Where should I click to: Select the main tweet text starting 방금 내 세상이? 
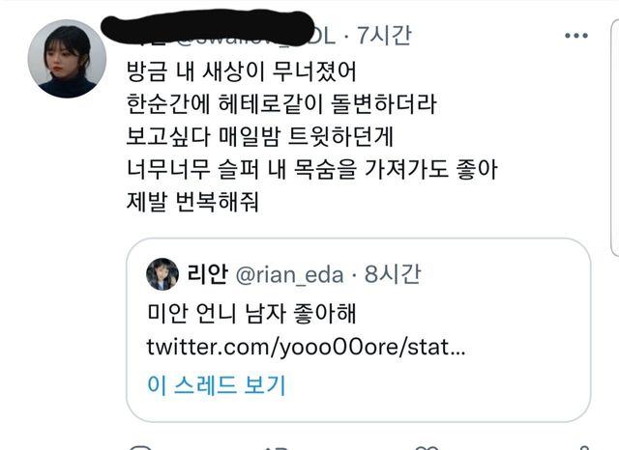311,136
